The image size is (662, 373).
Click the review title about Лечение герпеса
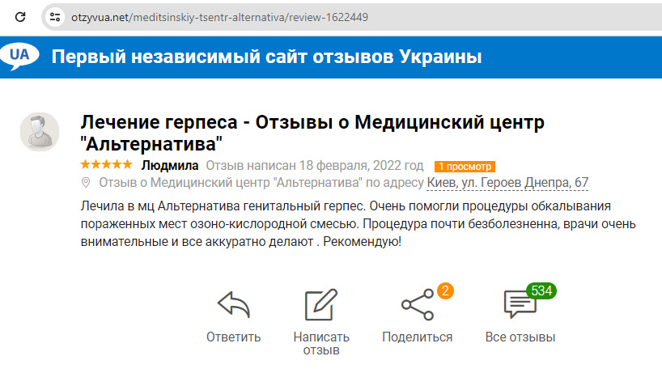coord(313,134)
